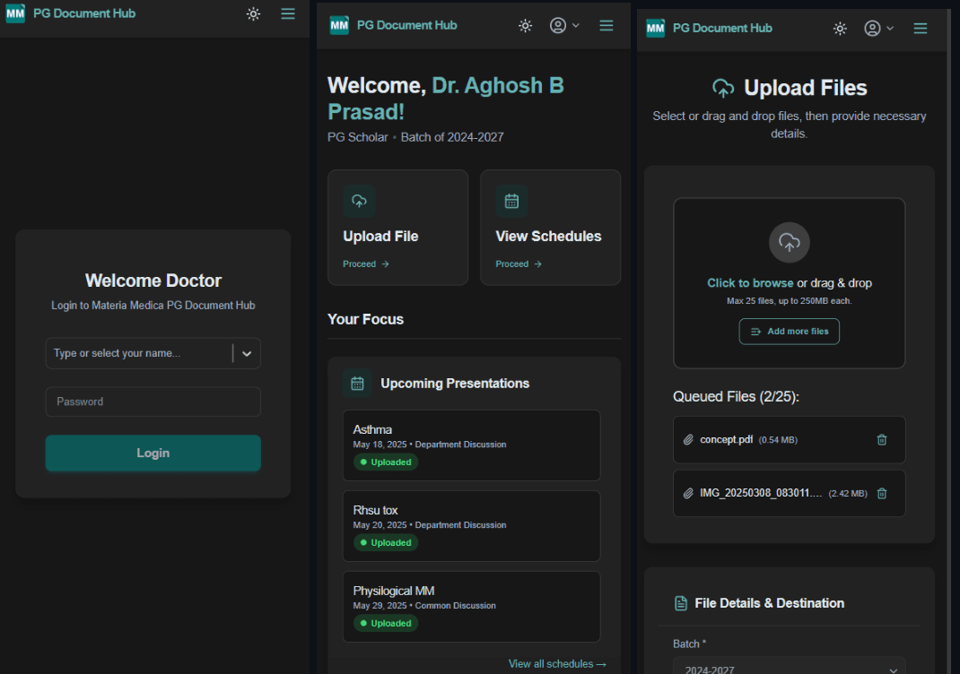Open the user account icon in the header
Viewport: 960px width, 674px height.
click(x=871, y=28)
